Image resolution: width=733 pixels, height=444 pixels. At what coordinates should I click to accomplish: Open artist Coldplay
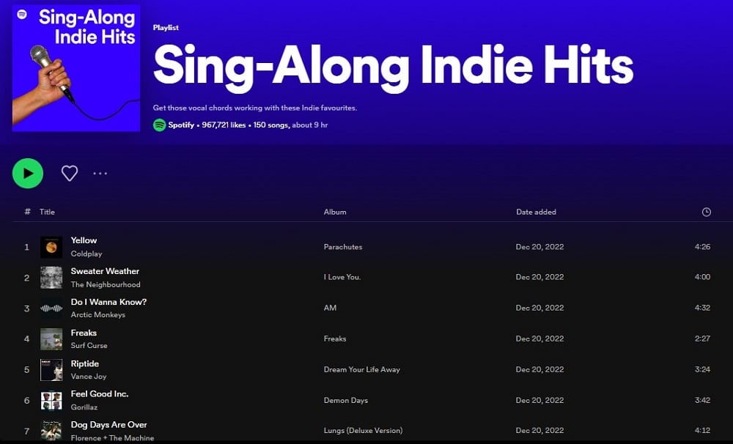tap(86, 254)
